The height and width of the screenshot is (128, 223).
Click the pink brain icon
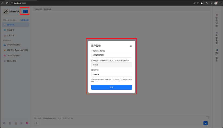click(27, 123)
